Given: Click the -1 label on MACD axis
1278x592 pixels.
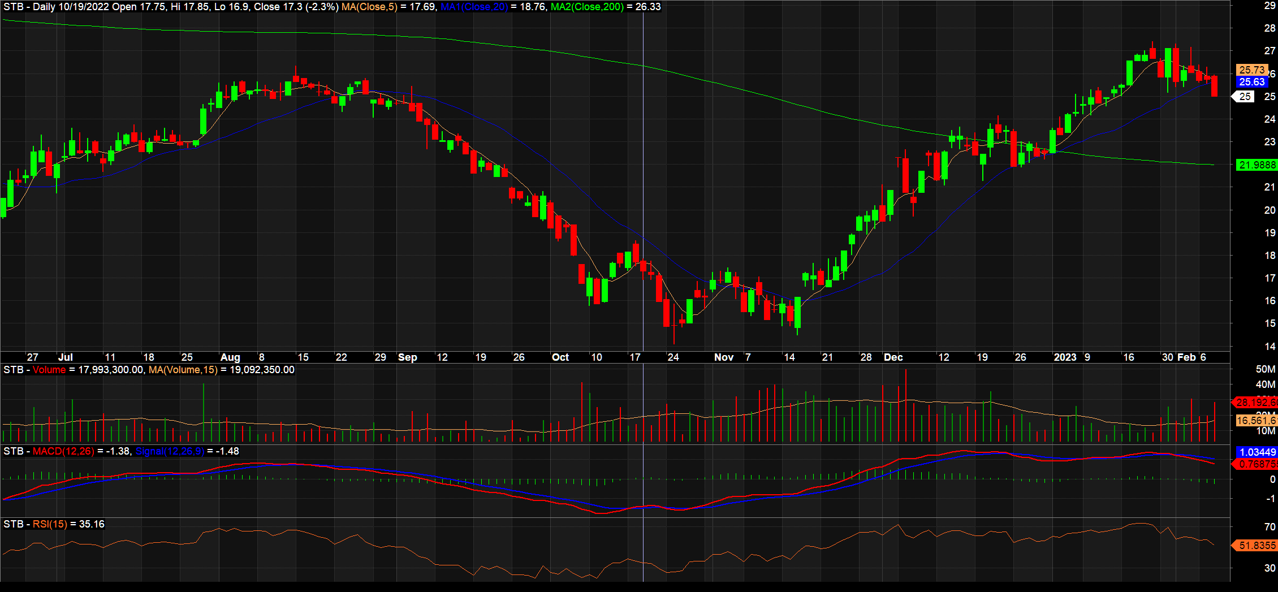Looking at the screenshot, I should click(x=1271, y=499).
